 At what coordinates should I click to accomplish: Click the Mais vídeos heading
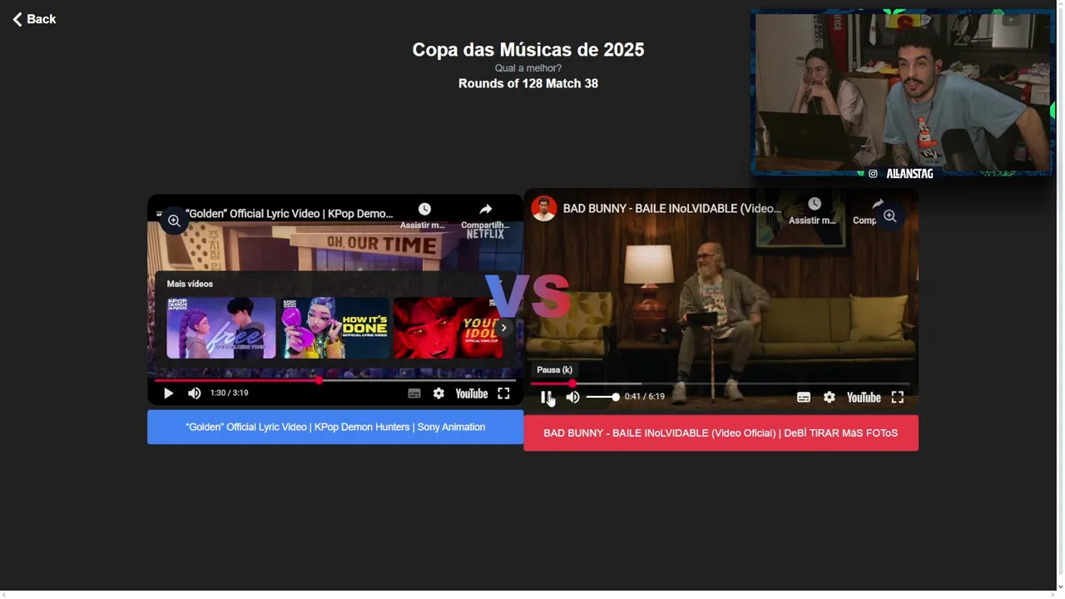click(190, 284)
